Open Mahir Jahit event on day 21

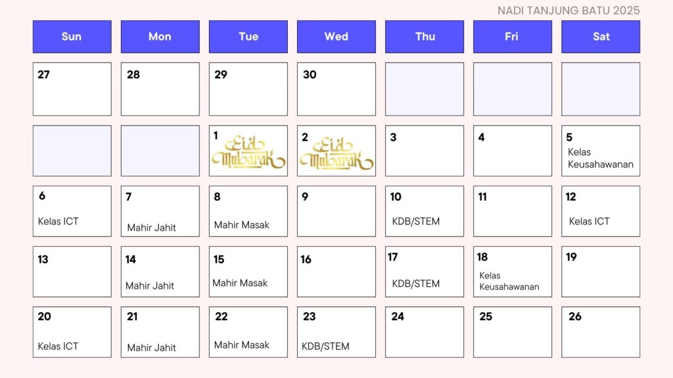click(152, 348)
